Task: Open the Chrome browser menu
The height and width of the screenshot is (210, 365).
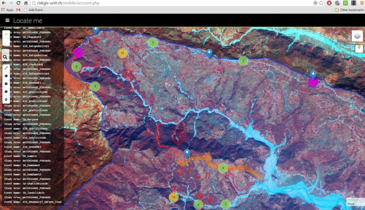Action: point(361,3)
